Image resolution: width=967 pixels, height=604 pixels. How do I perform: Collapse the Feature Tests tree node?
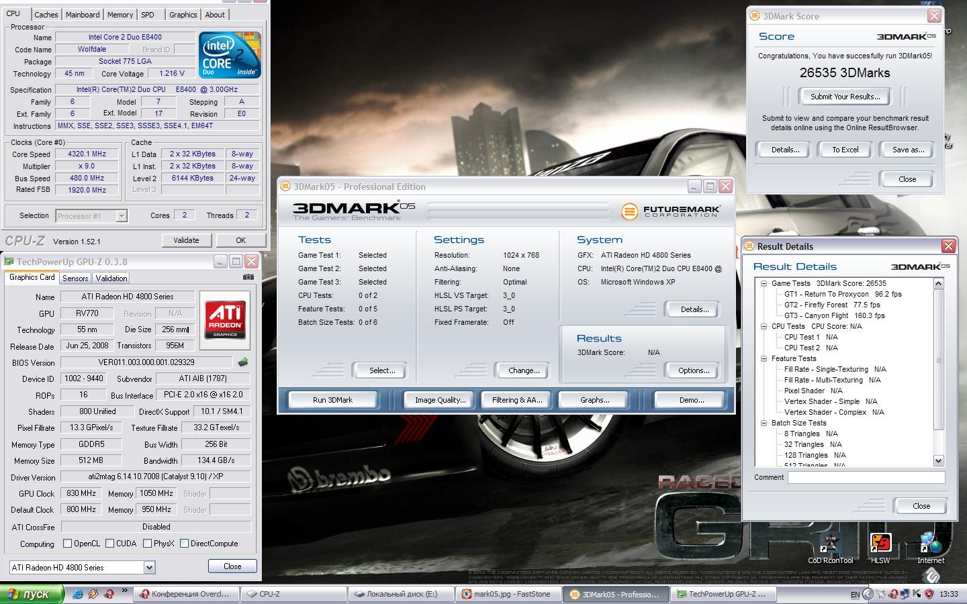click(764, 358)
